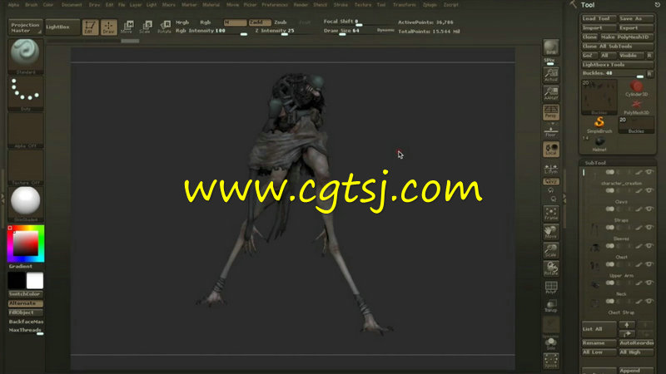Select the Cylinder3D tool
This screenshot has width=666, height=374.
point(636,88)
